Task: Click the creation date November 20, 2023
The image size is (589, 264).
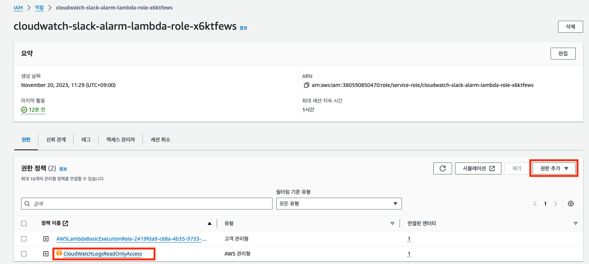Action: coord(68,85)
